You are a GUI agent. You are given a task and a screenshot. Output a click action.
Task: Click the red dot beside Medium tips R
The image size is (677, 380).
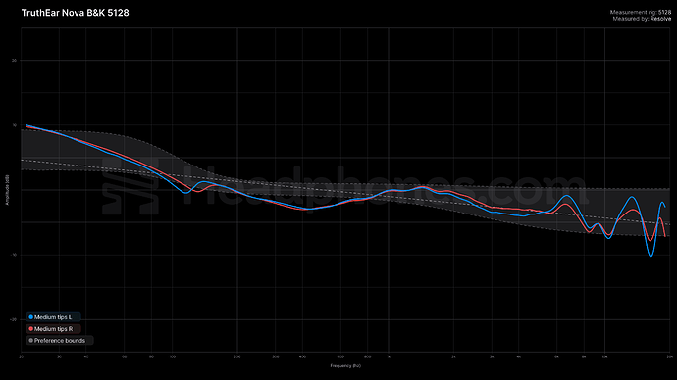30,329
